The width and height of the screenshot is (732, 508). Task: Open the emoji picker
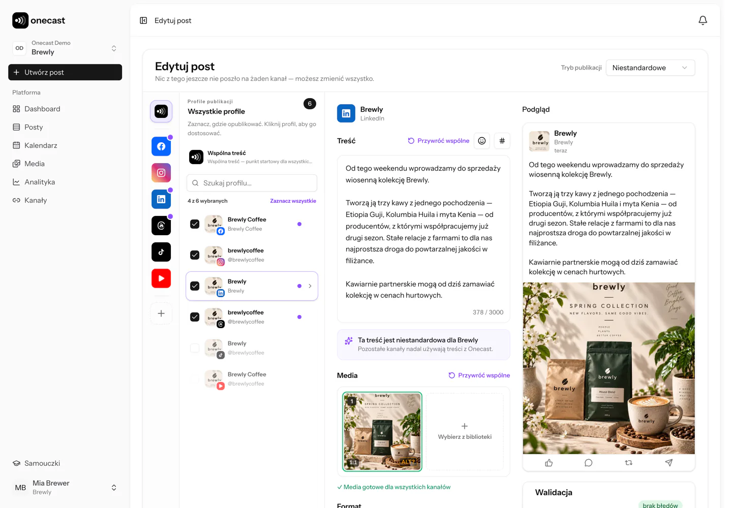coord(482,141)
